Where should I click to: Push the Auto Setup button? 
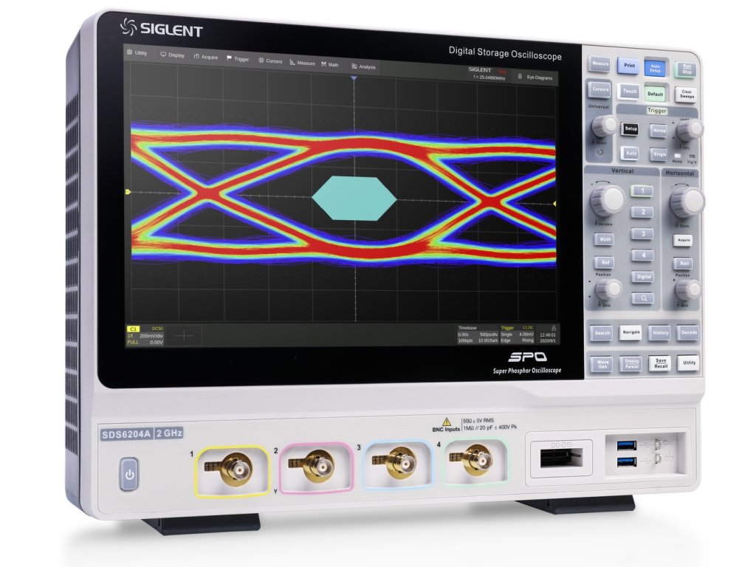click(656, 69)
